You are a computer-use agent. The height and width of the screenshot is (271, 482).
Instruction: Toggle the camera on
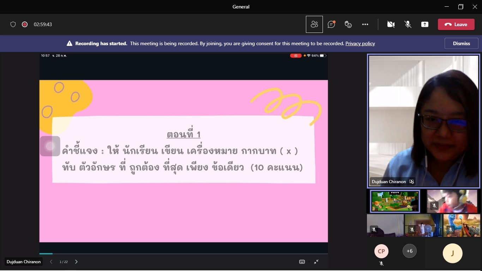(391, 24)
